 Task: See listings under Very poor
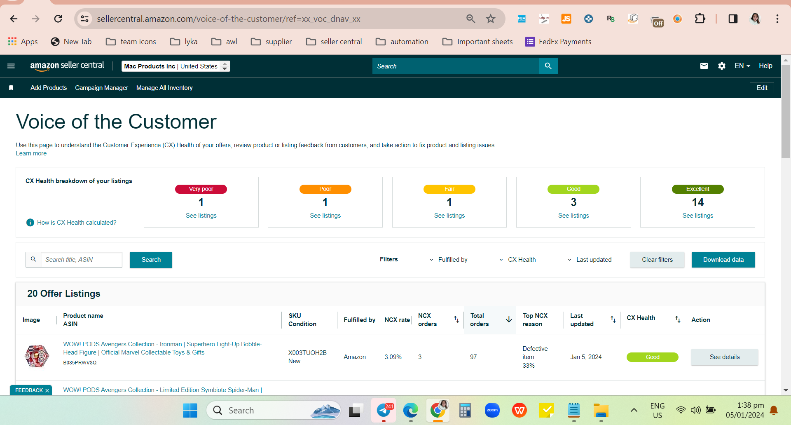point(201,216)
